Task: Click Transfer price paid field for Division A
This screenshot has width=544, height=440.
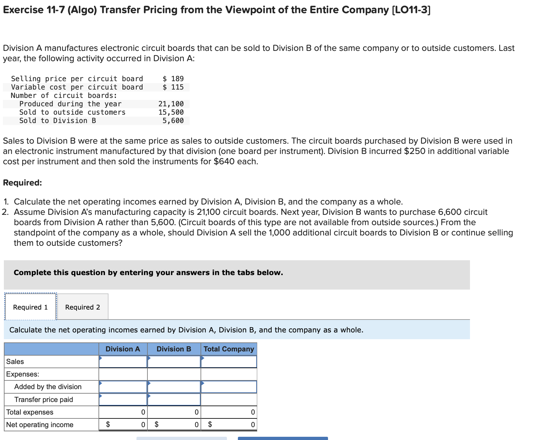Action: 123,399
